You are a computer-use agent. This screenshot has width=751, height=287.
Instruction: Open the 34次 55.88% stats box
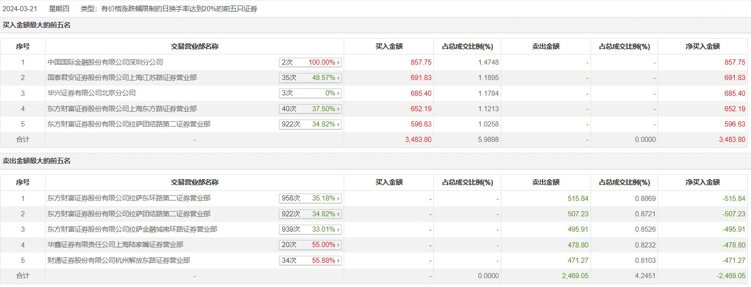point(310,260)
